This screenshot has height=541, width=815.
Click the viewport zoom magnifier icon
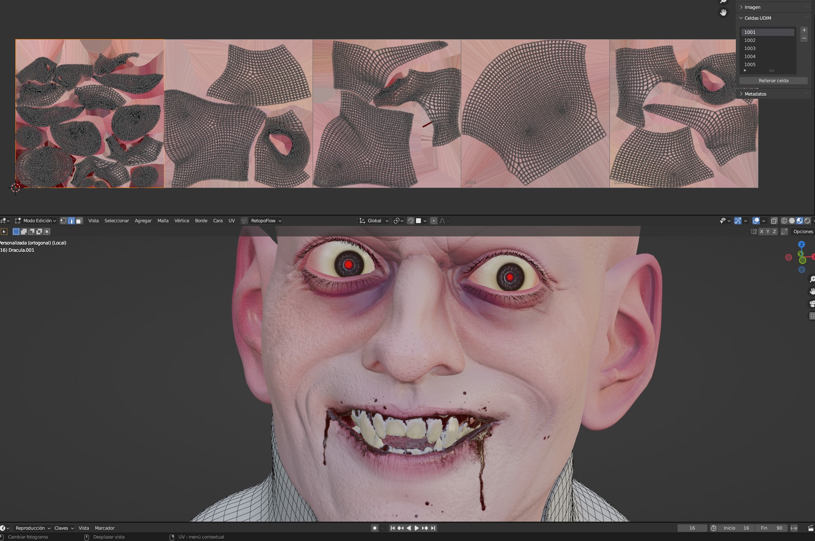point(812,279)
